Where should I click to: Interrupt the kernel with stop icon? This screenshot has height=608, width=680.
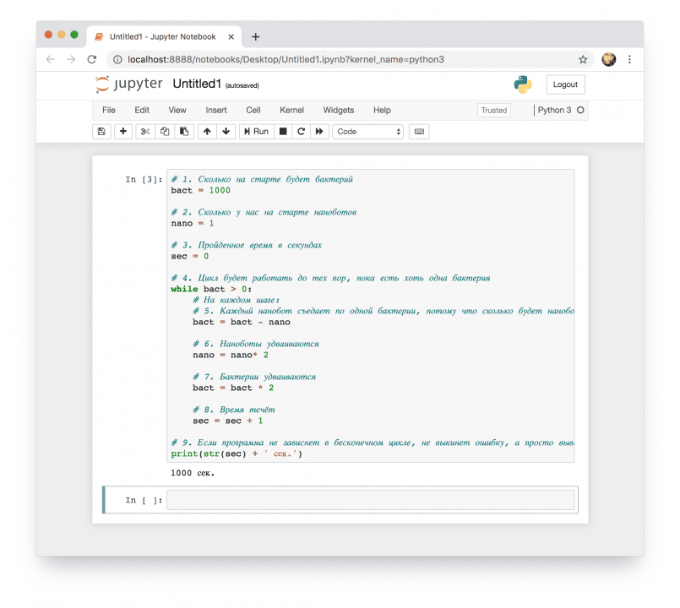283,132
